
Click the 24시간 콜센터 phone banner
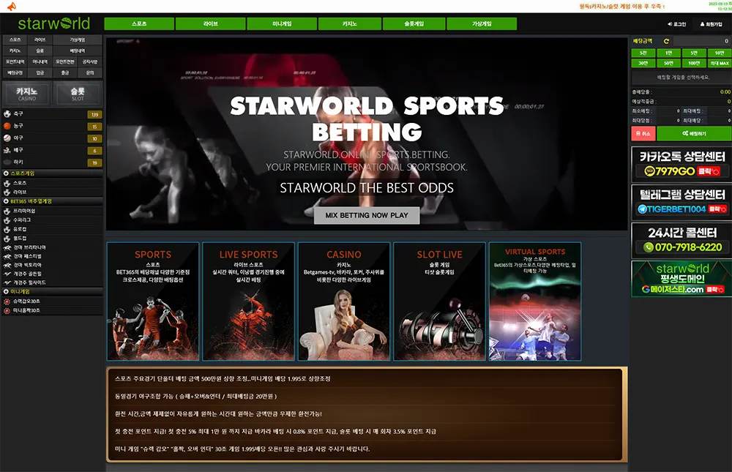point(681,240)
